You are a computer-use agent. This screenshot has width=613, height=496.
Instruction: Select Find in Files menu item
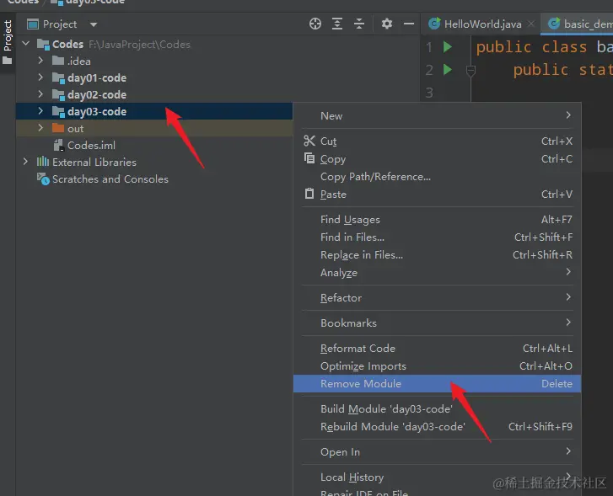[x=437, y=237]
